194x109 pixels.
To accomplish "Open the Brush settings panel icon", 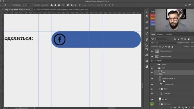I will pos(147,45).
